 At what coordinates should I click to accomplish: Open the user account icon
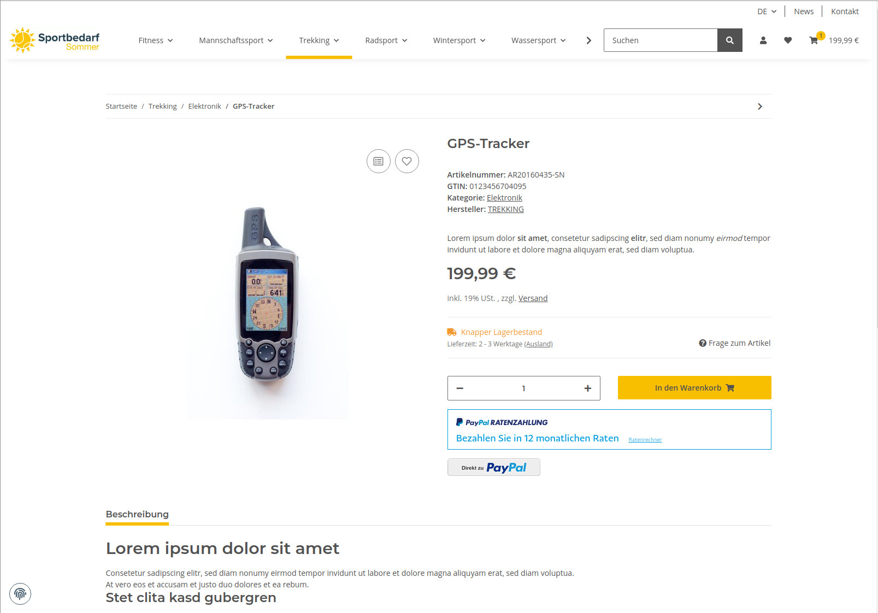click(x=763, y=40)
